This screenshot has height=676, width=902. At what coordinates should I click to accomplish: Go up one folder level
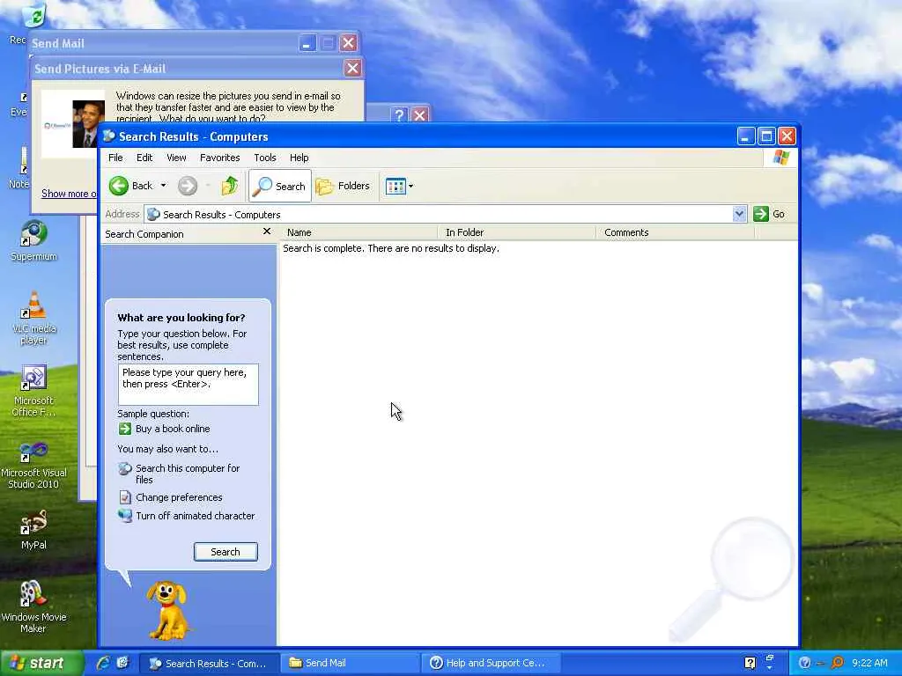[230, 186]
